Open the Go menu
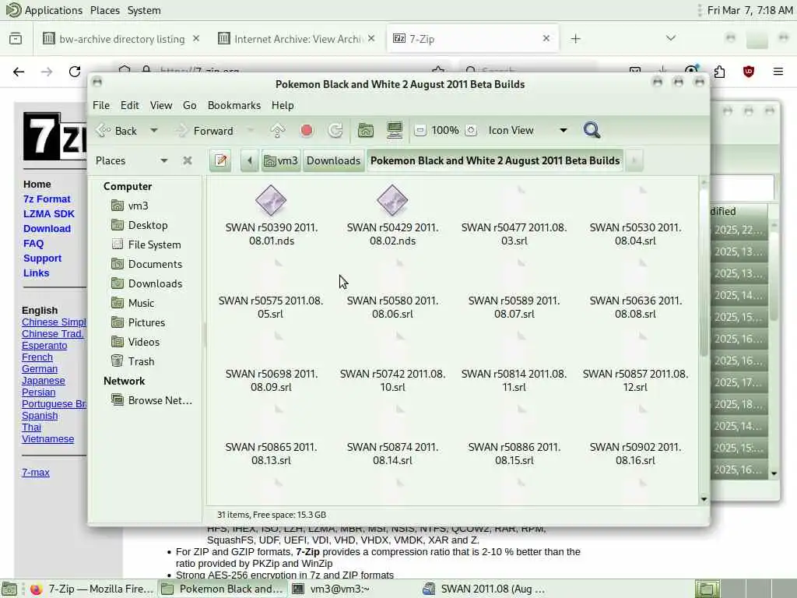 pyautogui.click(x=190, y=105)
